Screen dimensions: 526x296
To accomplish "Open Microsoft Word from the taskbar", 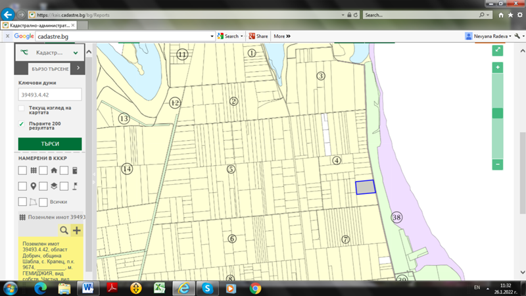I will pos(88,288).
